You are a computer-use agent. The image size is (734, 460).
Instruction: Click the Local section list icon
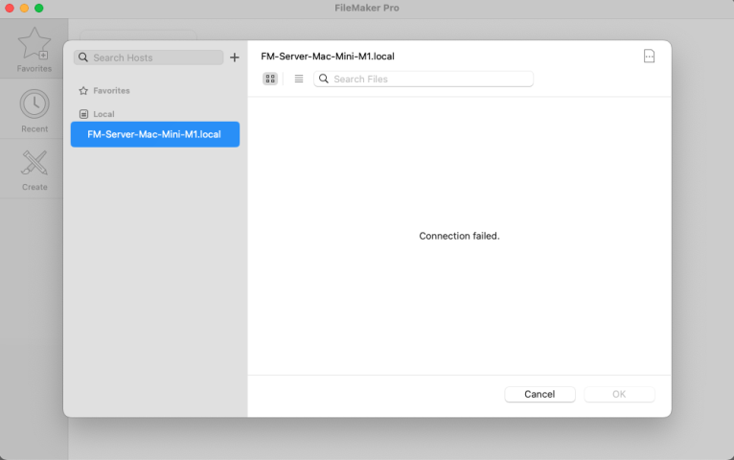(x=83, y=114)
